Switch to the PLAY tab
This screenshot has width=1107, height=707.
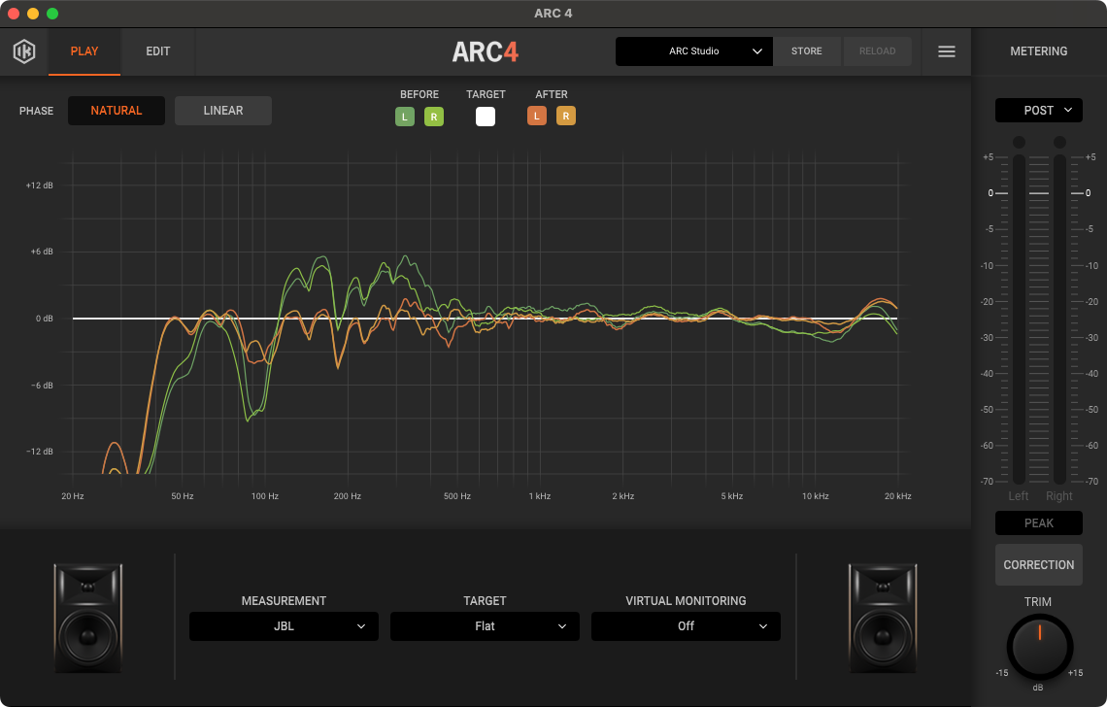[x=84, y=51]
